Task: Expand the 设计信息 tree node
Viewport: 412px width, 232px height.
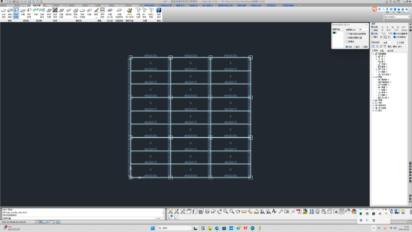Action: click(x=373, y=108)
